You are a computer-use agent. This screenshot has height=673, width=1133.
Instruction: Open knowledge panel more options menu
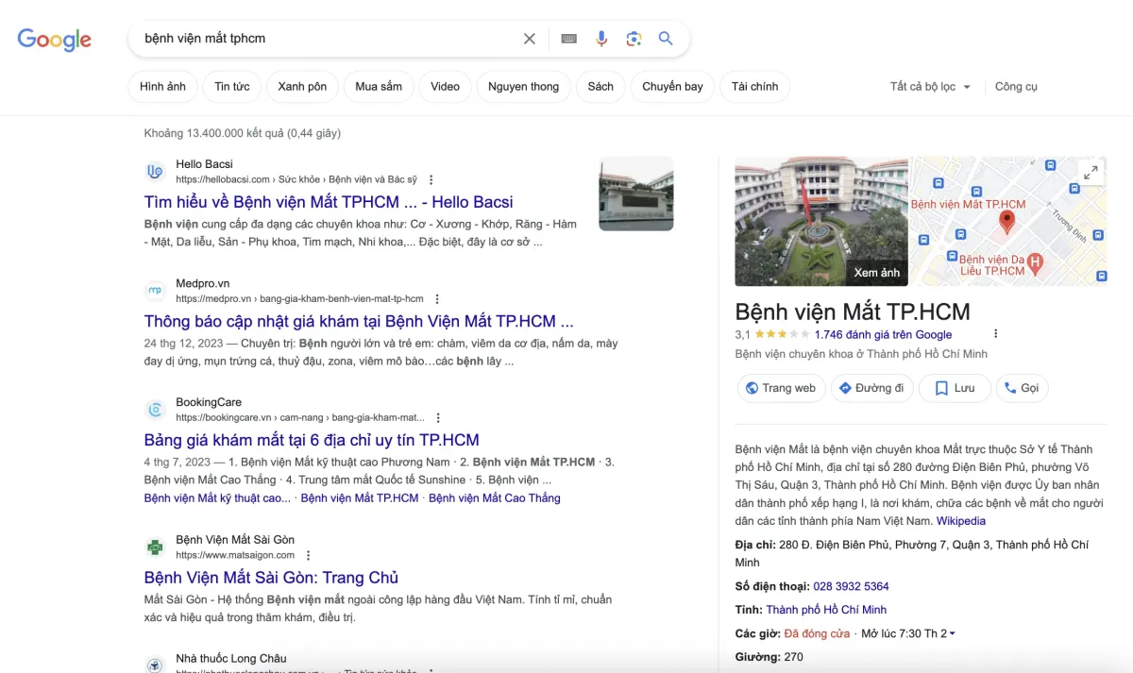pyautogui.click(x=995, y=334)
